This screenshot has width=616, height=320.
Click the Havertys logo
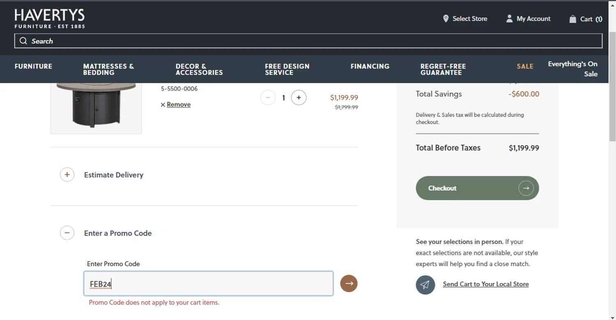(49, 19)
